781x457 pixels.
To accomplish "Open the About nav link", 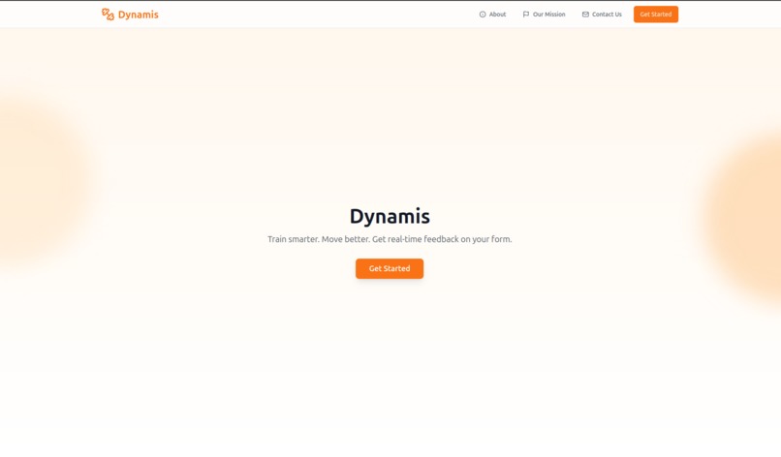I will (492, 15).
